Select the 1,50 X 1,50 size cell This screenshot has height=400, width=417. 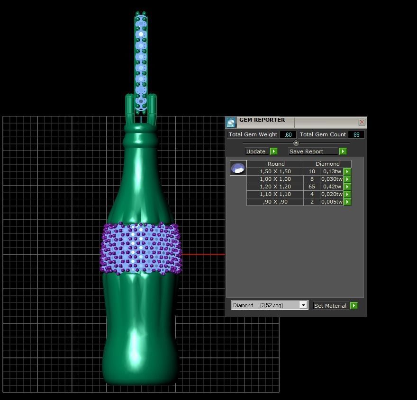click(x=275, y=171)
